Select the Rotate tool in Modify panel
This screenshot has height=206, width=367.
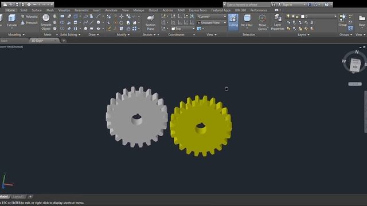point(122,23)
